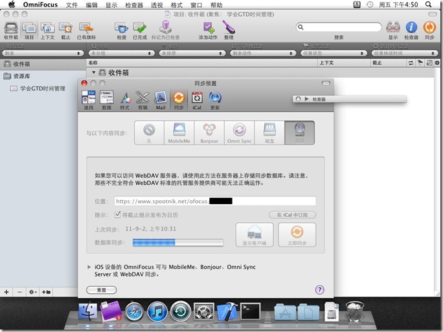Open the 显示 menu
This screenshot has width=443, height=332.
coord(111,5)
